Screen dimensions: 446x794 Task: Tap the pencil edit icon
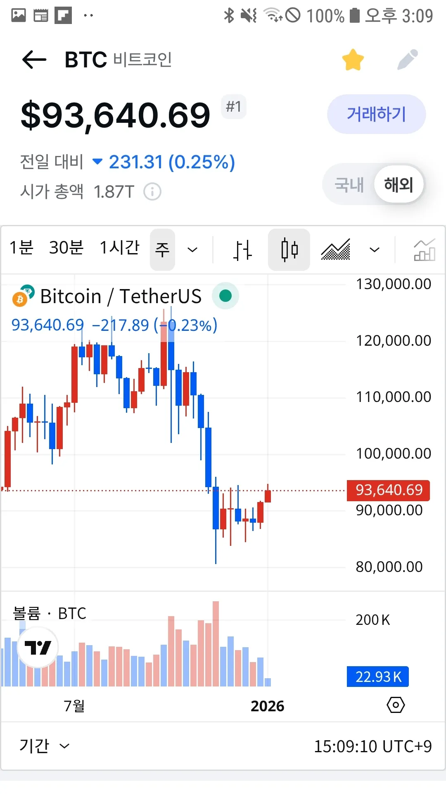coord(408,60)
